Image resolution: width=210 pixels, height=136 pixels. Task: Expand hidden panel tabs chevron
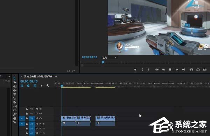(x=9, y=76)
